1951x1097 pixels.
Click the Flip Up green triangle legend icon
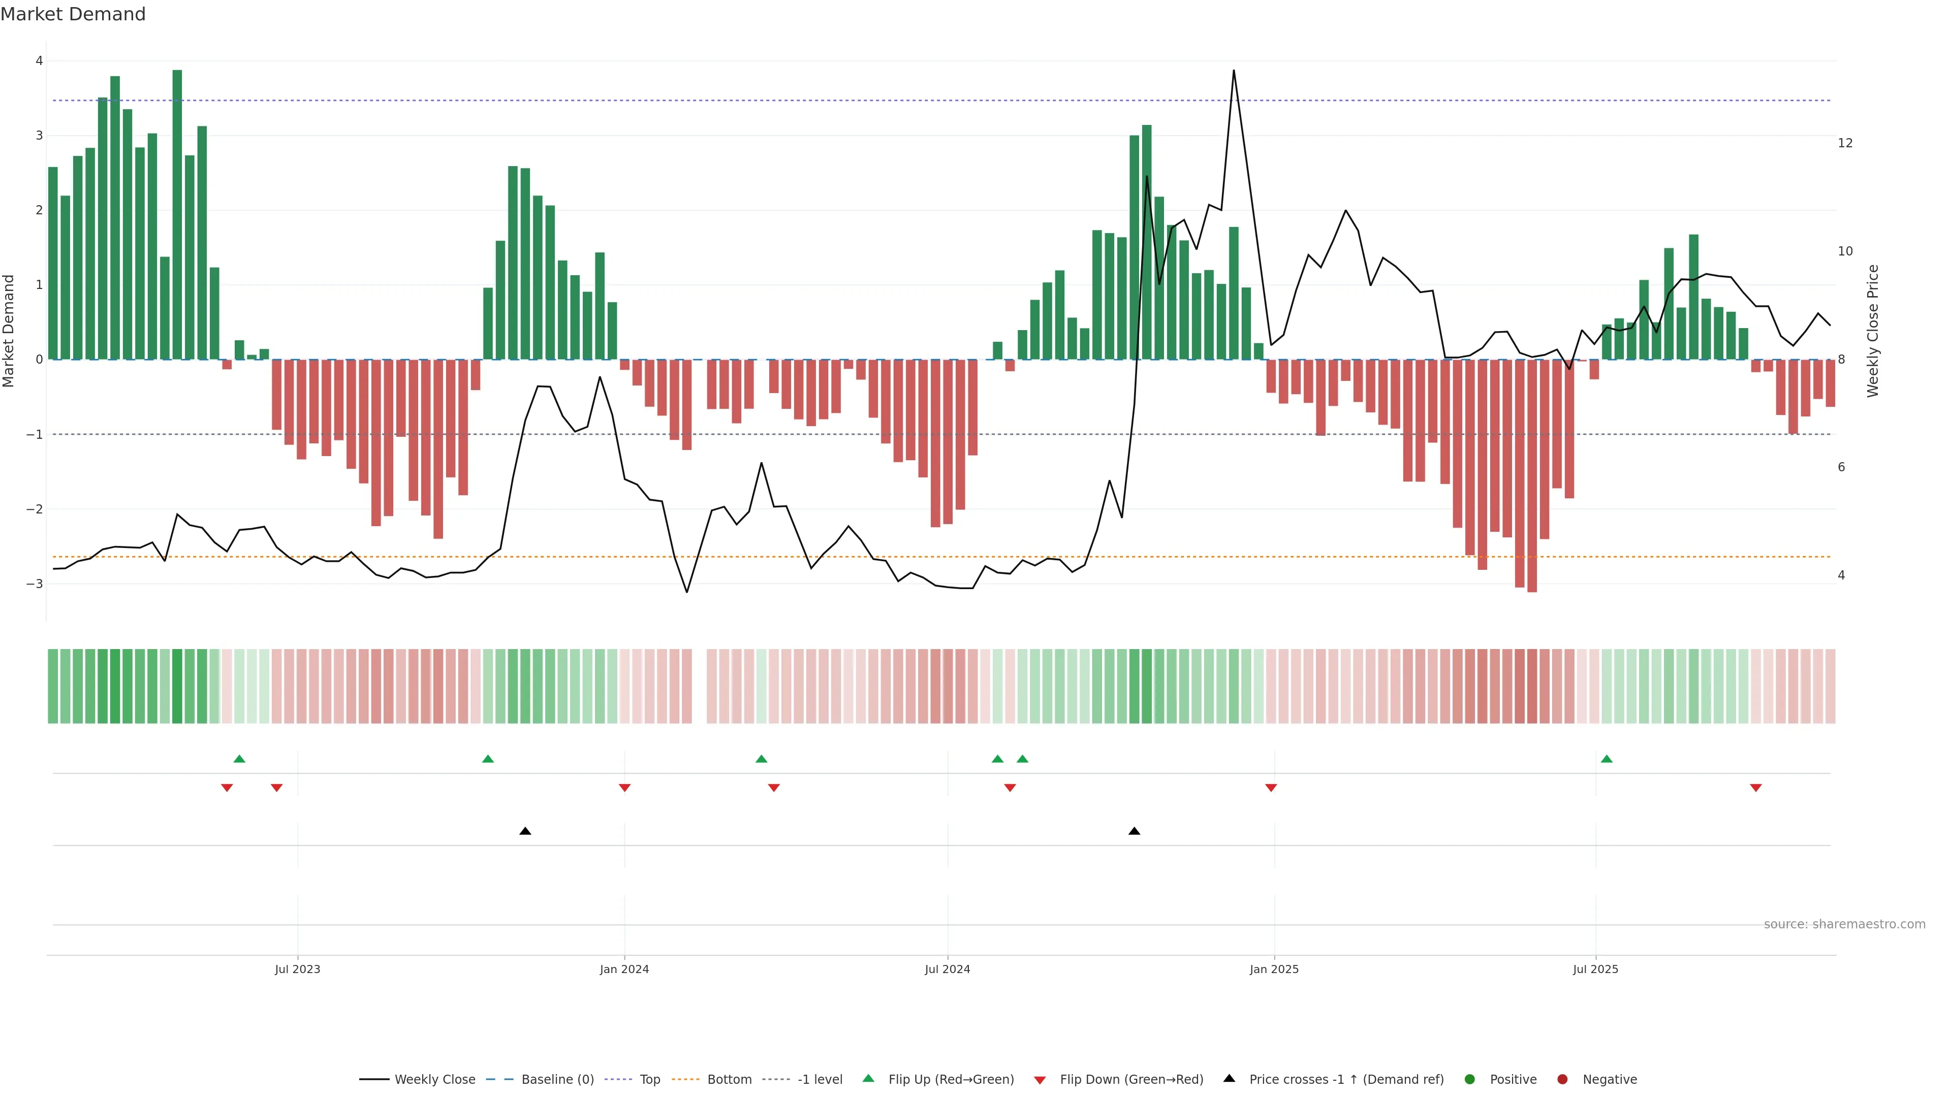tap(869, 1079)
